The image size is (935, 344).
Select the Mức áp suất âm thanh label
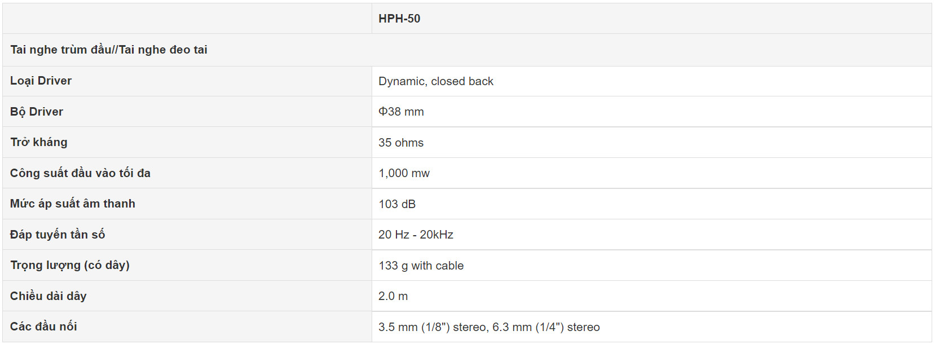(x=73, y=204)
